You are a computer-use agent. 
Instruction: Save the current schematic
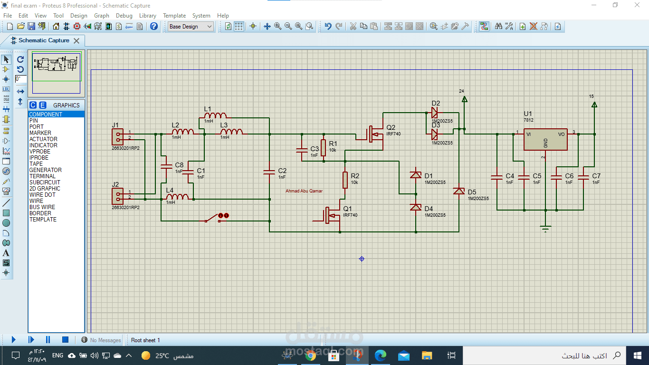pos(31,27)
